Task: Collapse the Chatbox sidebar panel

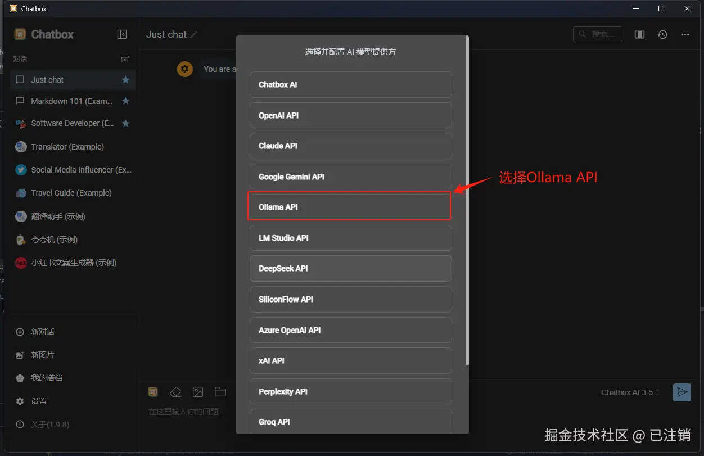Action: tap(122, 34)
